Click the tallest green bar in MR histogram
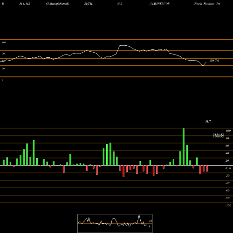The width and height of the screenshot is (233, 233). pos(184,147)
